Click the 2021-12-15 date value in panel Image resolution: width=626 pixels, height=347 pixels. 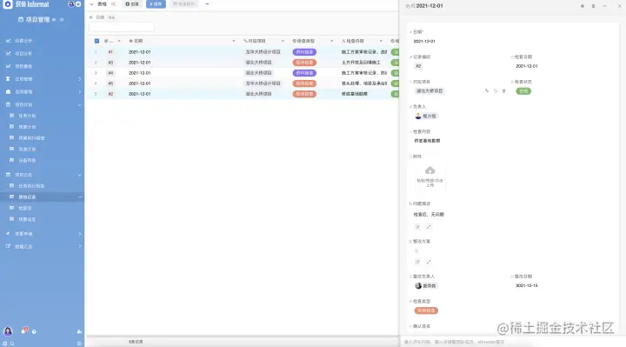[527, 285]
